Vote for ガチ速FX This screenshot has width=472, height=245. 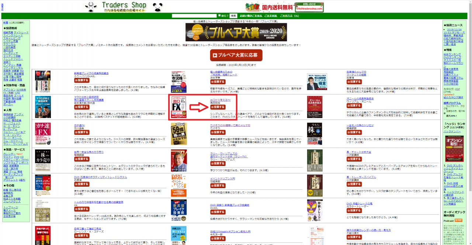(82, 132)
